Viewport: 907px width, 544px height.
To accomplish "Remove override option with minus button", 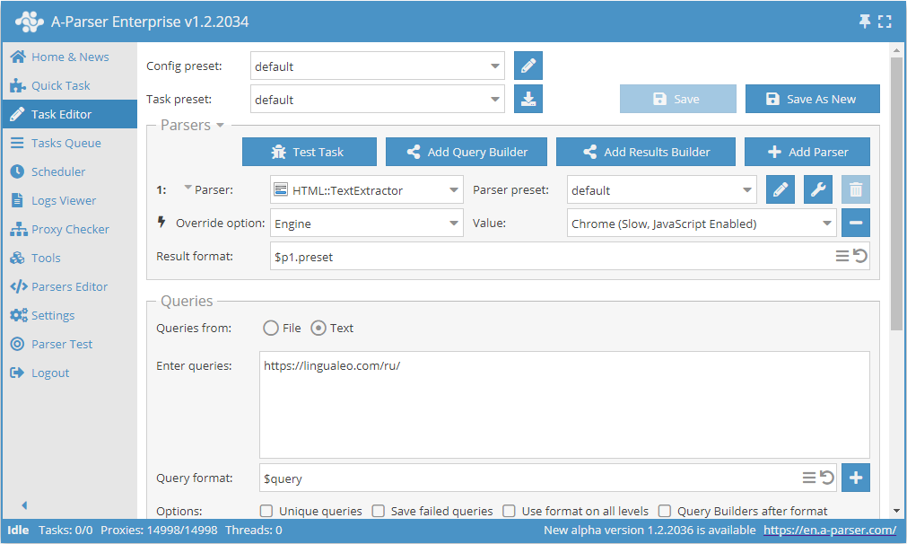I will [x=856, y=224].
